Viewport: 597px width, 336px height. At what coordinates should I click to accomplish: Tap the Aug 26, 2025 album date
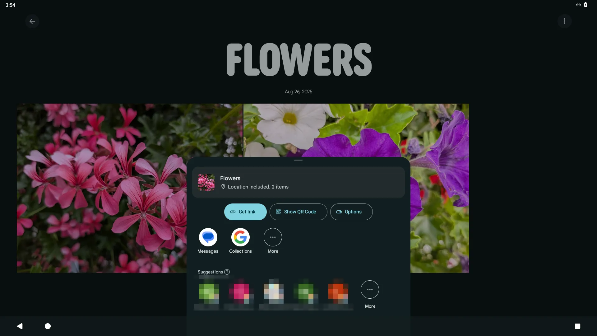[298, 92]
